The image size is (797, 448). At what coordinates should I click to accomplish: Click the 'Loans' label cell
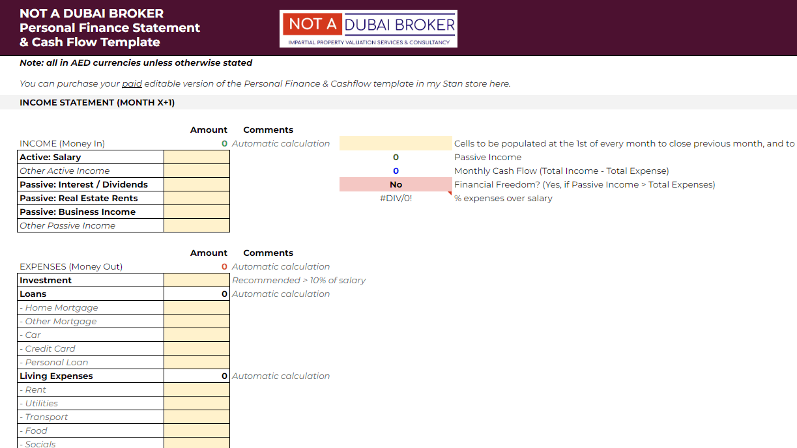coord(91,294)
